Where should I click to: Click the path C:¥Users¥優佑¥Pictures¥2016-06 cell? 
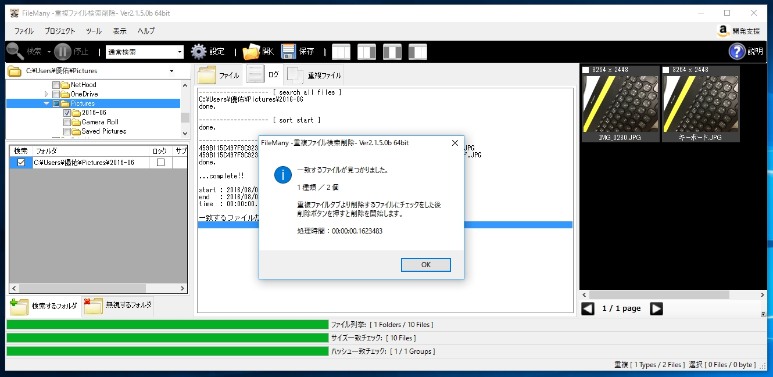point(91,163)
